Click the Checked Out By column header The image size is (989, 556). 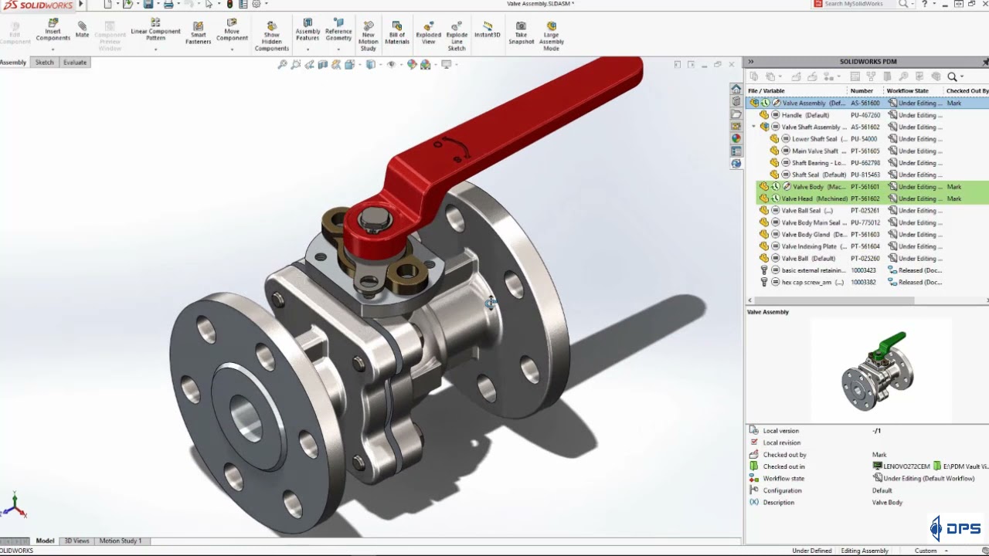pyautogui.click(x=967, y=90)
